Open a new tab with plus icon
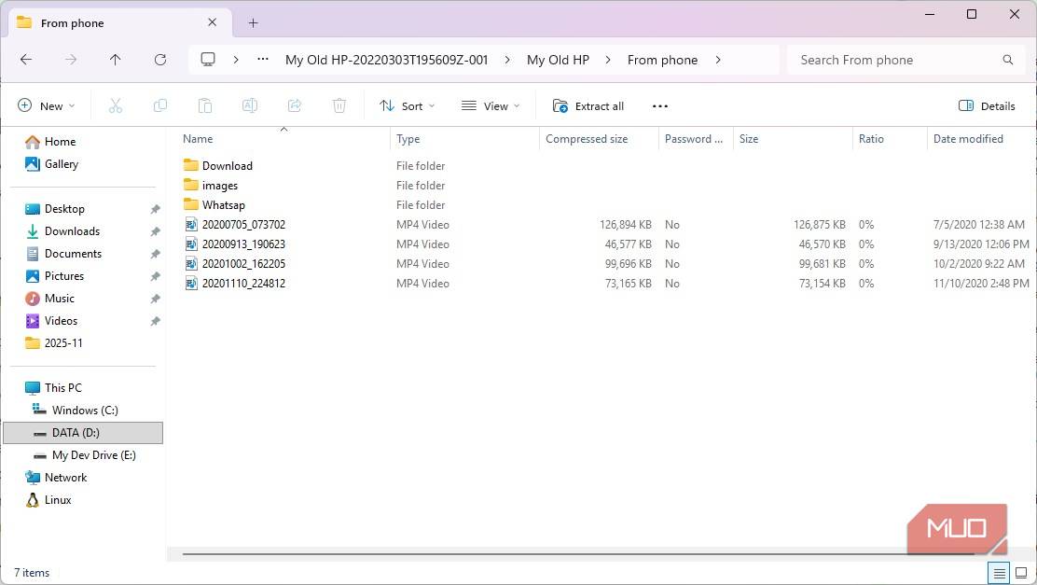 point(253,23)
